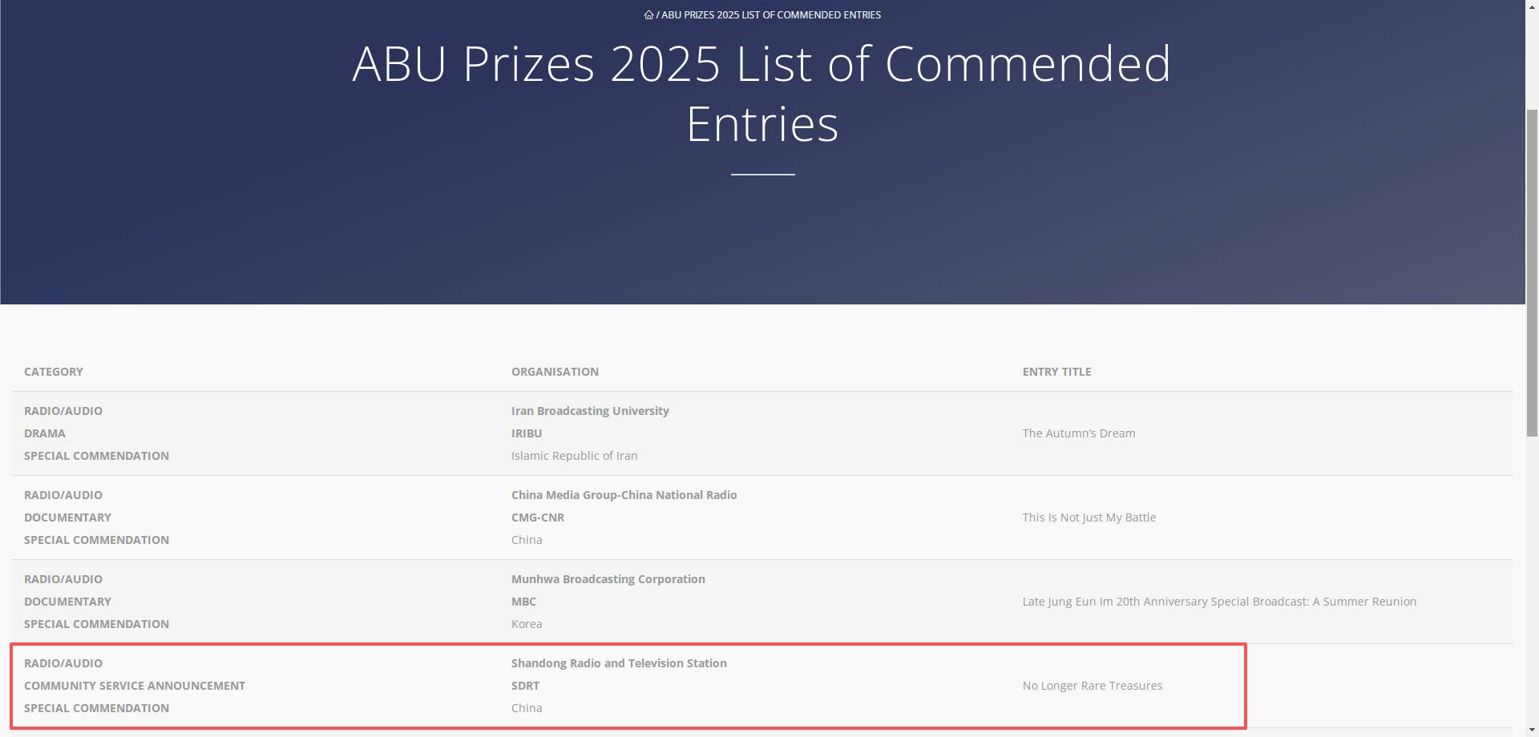Image resolution: width=1539 pixels, height=737 pixels.
Task: Click the CMG-CNR abbreviation
Action: pyautogui.click(x=538, y=518)
